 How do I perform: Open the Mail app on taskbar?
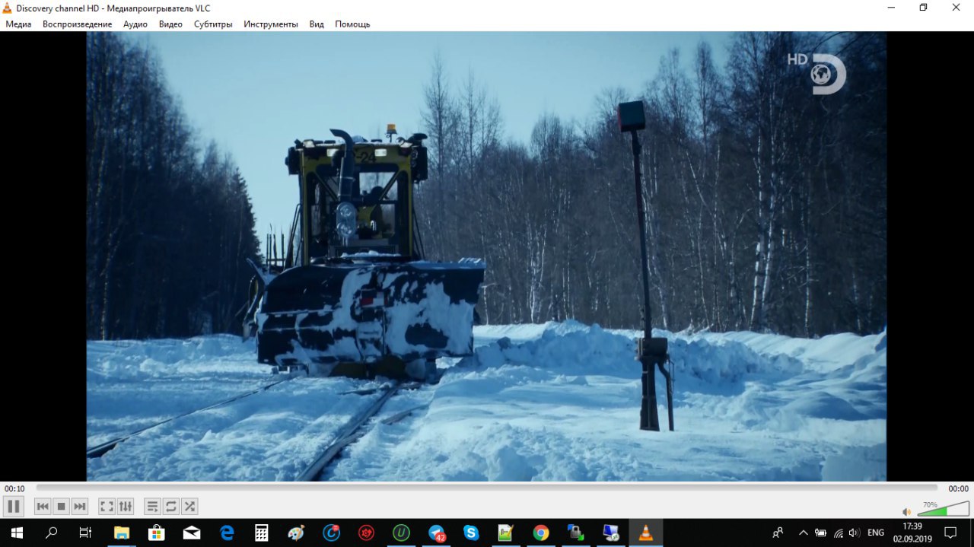tap(192, 533)
